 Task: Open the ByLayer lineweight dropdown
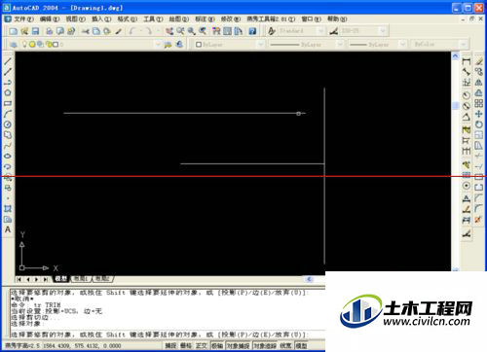coord(402,44)
